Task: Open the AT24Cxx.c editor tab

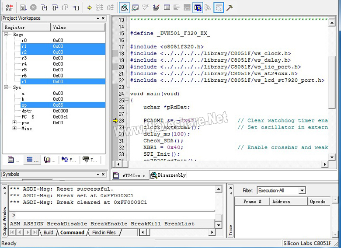Action: click(130, 175)
